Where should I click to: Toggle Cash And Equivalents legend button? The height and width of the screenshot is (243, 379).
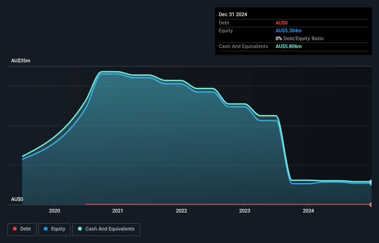tap(106, 229)
